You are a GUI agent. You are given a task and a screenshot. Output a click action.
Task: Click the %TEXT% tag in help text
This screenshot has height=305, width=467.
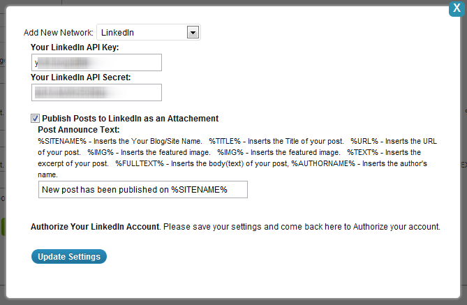pyautogui.click(x=362, y=152)
